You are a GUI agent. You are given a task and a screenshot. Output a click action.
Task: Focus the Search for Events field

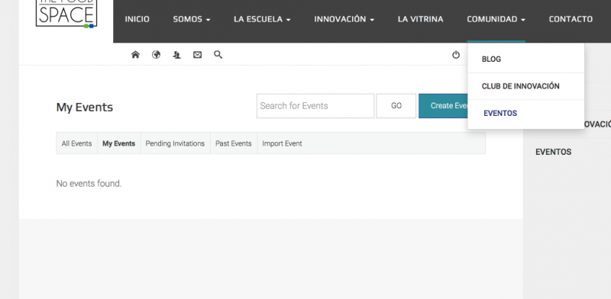[315, 106]
